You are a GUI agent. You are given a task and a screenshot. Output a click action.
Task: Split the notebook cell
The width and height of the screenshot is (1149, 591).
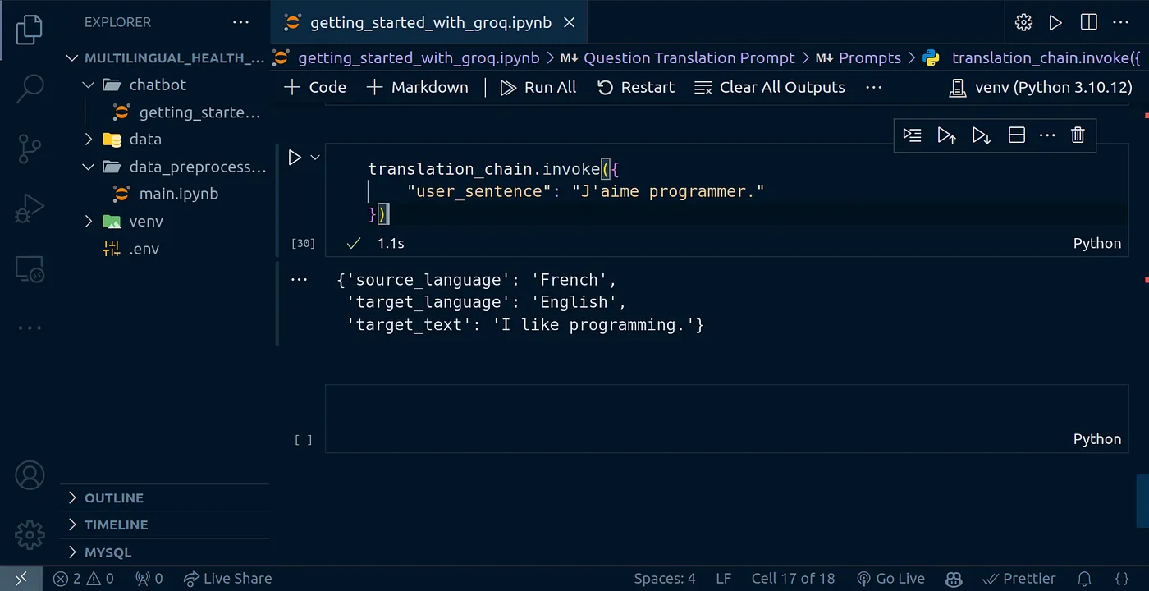tap(1016, 135)
